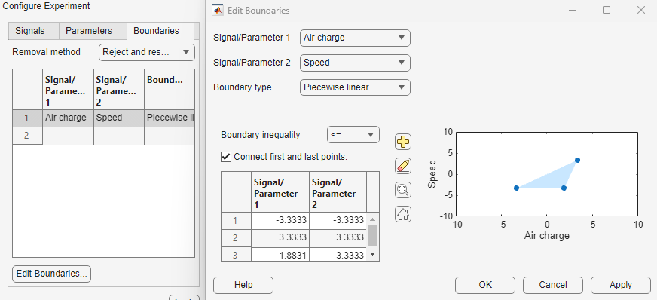The height and width of the screenshot is (300, 657).
Task: Click Signal/Parameter 1 column header in points table
Action: coord(280,192)
